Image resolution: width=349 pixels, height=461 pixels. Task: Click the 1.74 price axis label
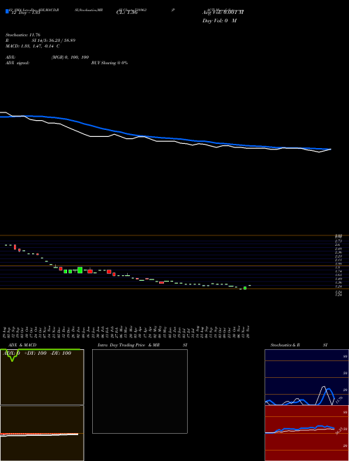pos(338,272)
